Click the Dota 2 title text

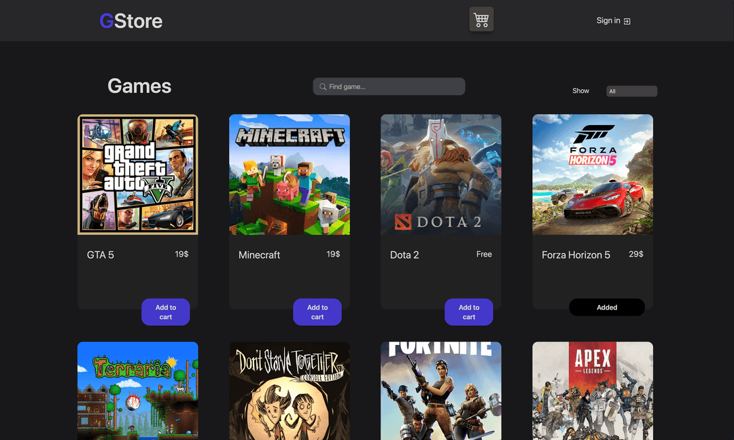pos(404,255)
